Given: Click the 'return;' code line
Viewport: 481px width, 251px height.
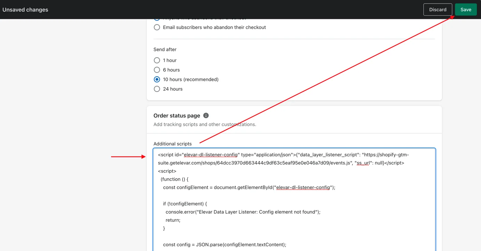Looking at the screenshot, I should coord(173,220).
